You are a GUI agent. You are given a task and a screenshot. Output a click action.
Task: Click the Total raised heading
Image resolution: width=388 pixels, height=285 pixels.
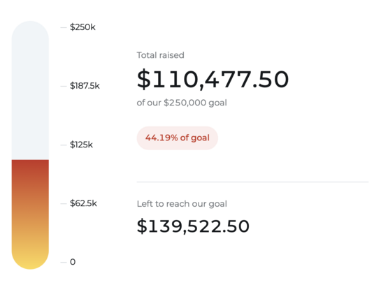pos(160,55)
